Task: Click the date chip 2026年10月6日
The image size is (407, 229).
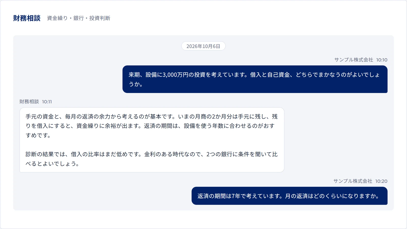Action: point(203,46)
